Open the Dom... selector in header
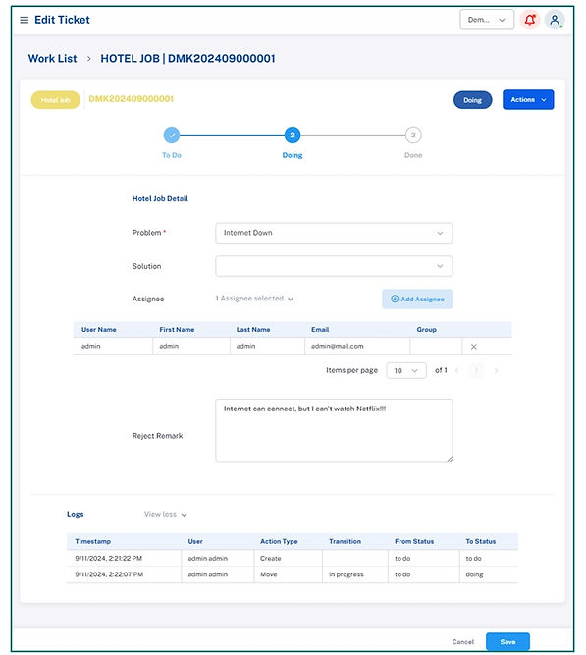 click(x=487, y=20)
